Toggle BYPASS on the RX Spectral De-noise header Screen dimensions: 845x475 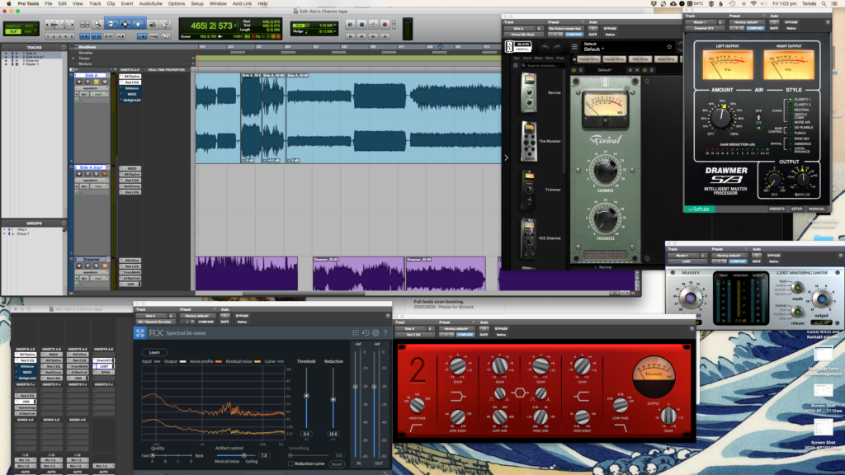point(242,316)
